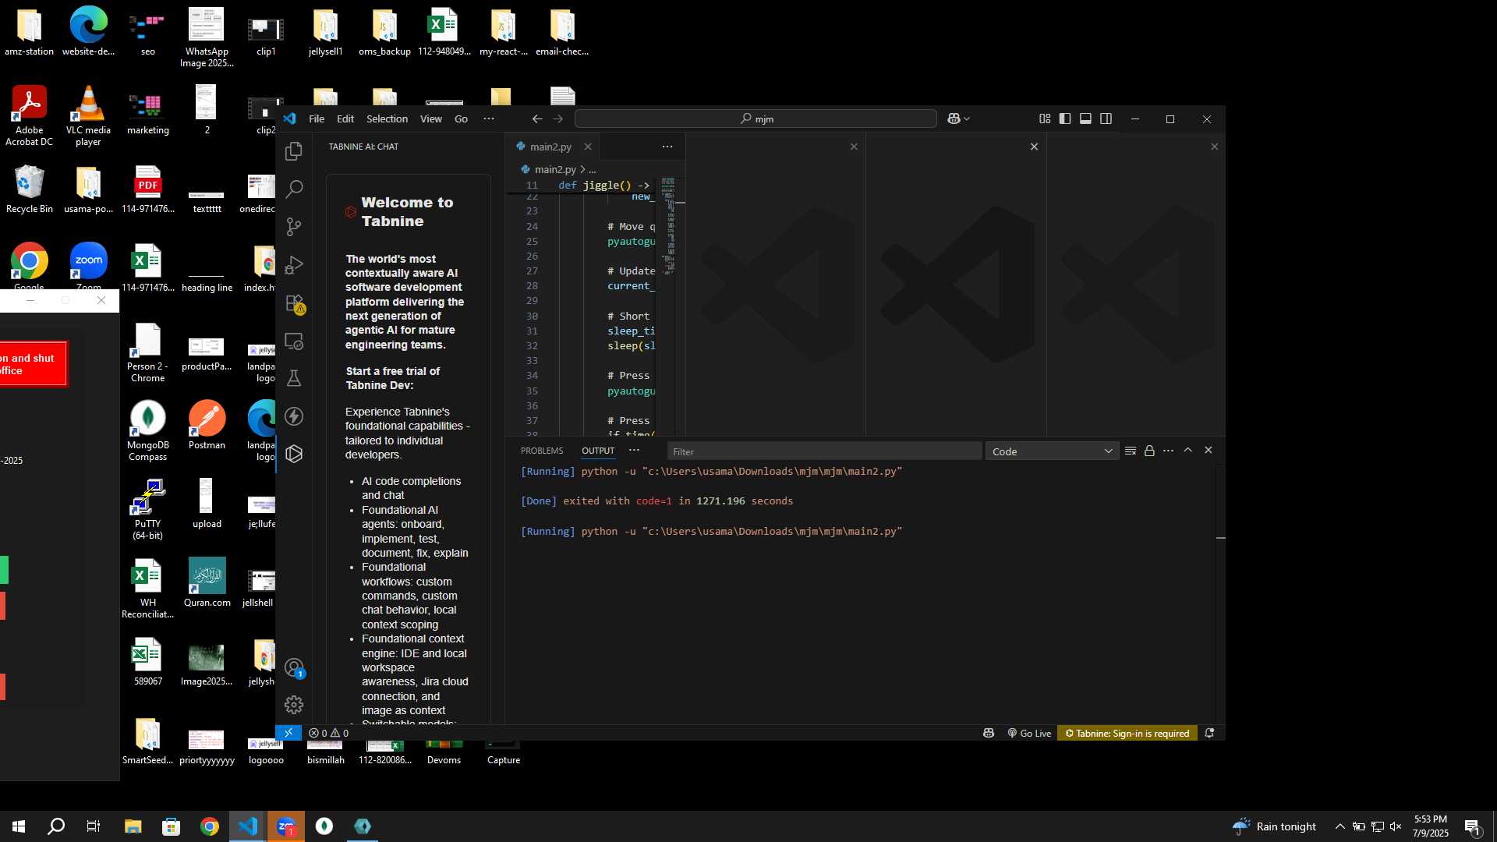Open Postman desktop shortcut
This screenshot has height=842, width=1497.
click(x=207, y=425)
